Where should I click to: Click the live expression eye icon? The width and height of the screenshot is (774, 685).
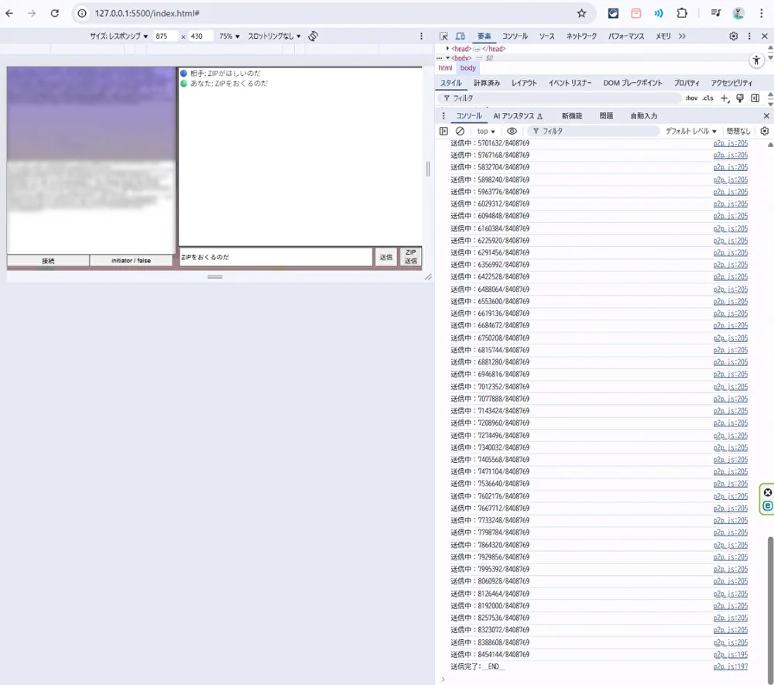pyautogui.click(x=512, y=132)
